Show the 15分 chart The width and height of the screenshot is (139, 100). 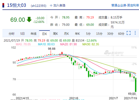(x=99, y=34)
